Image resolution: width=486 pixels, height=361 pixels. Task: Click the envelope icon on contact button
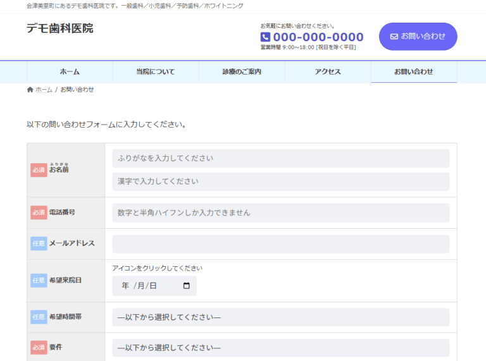click(x=394, y=37)
